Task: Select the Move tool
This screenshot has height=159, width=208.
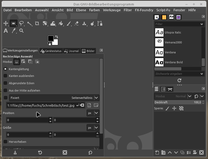Action: (x=6, y=24)
